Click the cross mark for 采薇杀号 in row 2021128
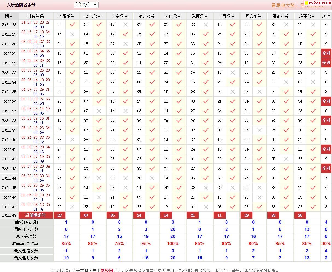332x272 pixels. click(x=206, y=25)
